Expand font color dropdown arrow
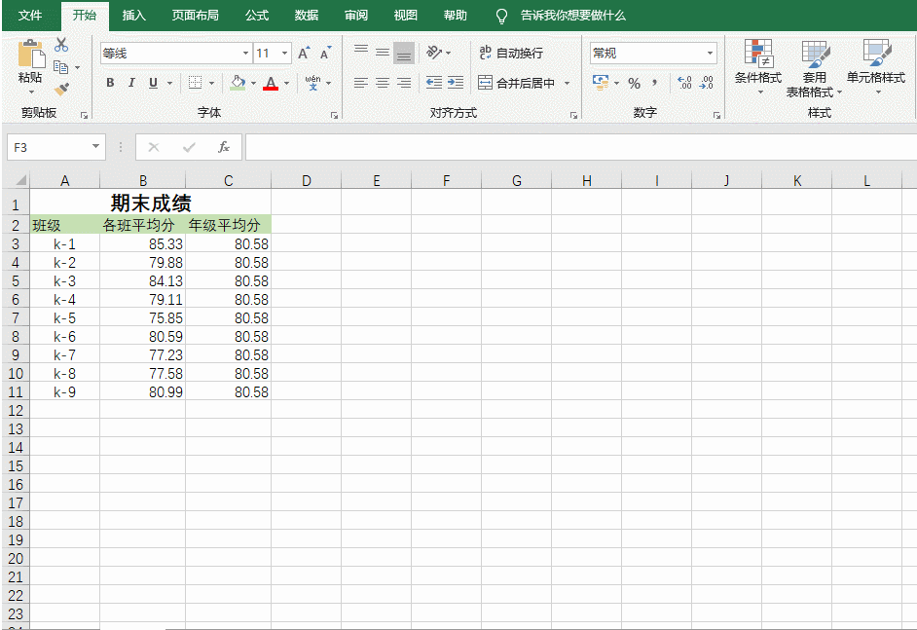The width and height of the screenshot is (917, 630). click(x=286, y=83)
